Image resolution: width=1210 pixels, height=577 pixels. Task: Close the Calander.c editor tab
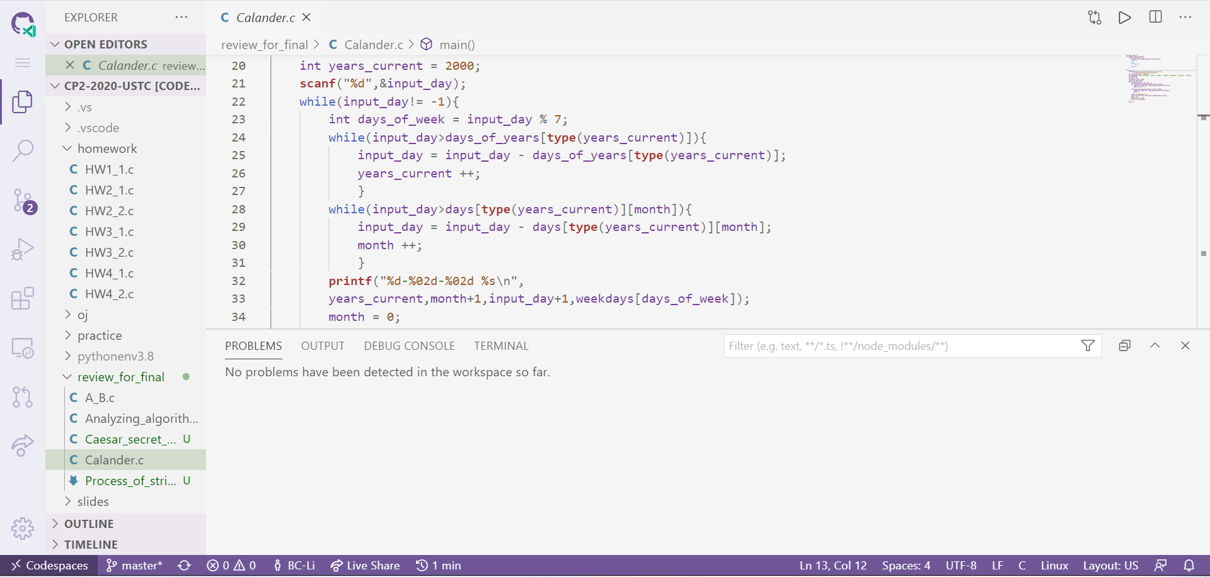306,17
